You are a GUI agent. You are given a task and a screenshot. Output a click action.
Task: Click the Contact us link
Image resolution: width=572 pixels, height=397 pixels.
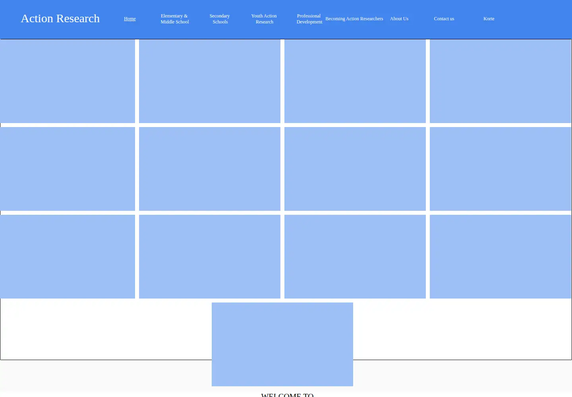point(444,19)
